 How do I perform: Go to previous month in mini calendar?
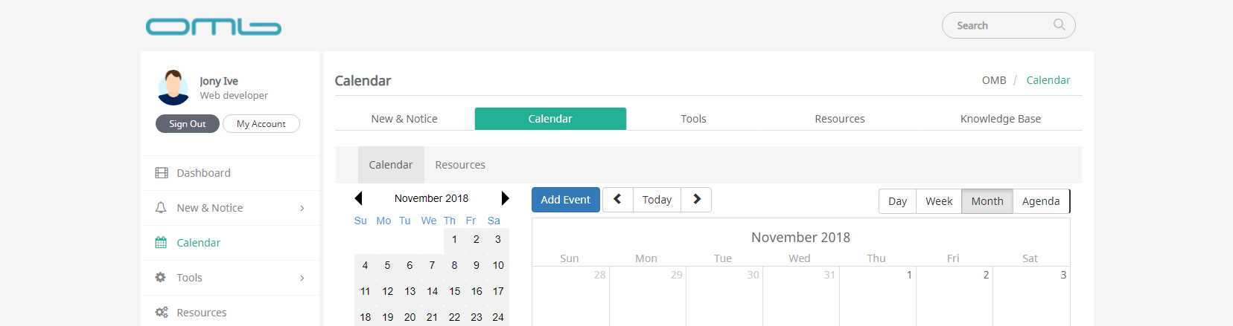coord(358,198)
